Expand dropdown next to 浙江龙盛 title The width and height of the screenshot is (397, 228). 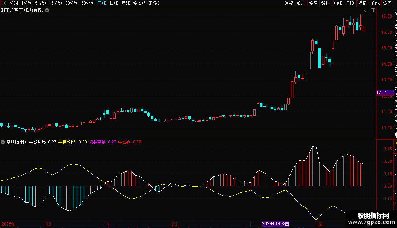[x=47, y=11]
